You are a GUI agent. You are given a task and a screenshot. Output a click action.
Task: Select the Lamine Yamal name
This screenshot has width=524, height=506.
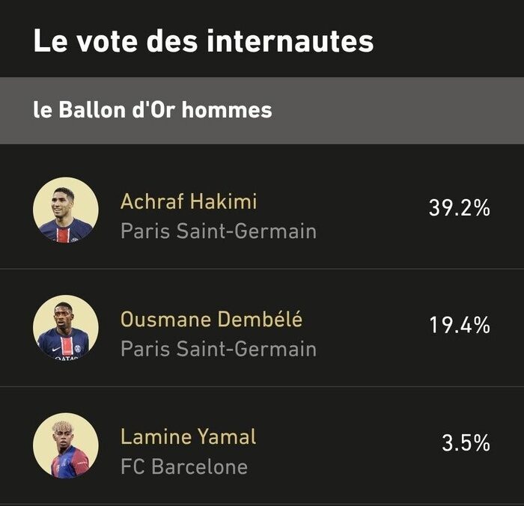188,436
